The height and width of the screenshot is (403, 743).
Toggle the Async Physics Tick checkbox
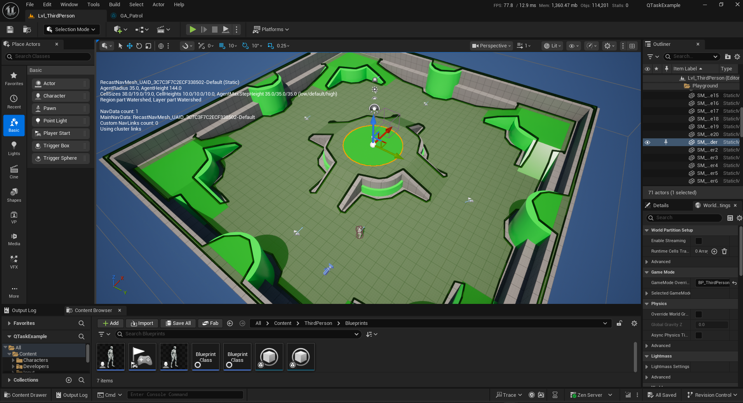pos(699,335)
